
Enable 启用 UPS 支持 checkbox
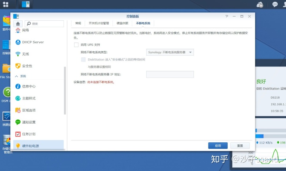(76, 45)
